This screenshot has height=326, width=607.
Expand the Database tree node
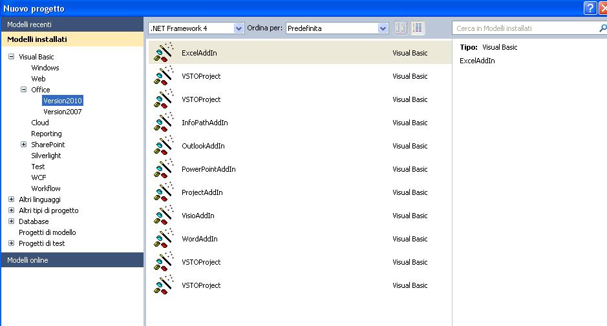[x=11, y=221]
